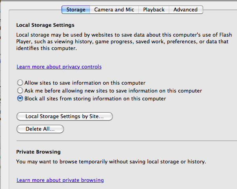Go to the Playback tab
The image size is (237, 189).
tap(154, 9)
